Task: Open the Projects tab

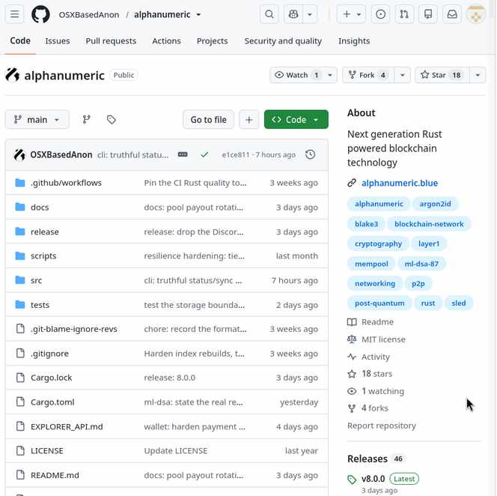Action: [x=212, y=41]
